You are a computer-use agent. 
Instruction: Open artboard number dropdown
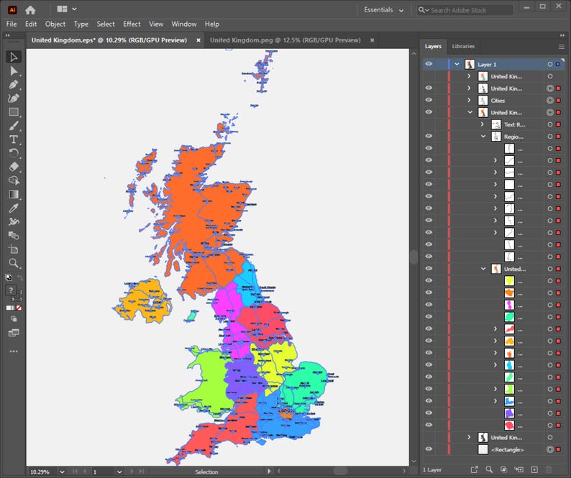(119, 472)
